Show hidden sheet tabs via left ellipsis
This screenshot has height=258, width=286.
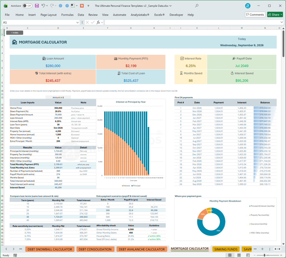[x=21, y=249]
